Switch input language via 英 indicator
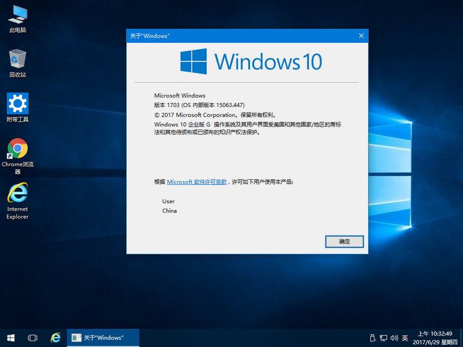The image size is (463, 347). (x=405, y=338)
